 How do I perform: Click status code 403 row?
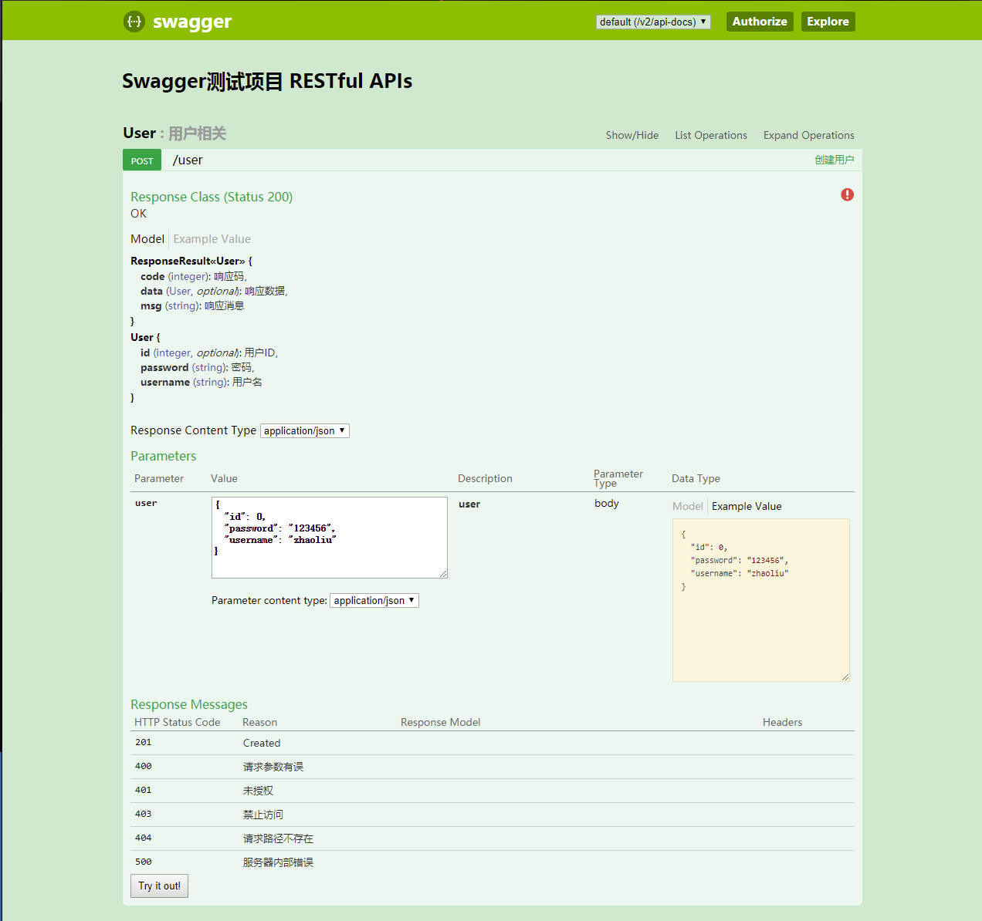pyautogui.click(x=493, y=815)
